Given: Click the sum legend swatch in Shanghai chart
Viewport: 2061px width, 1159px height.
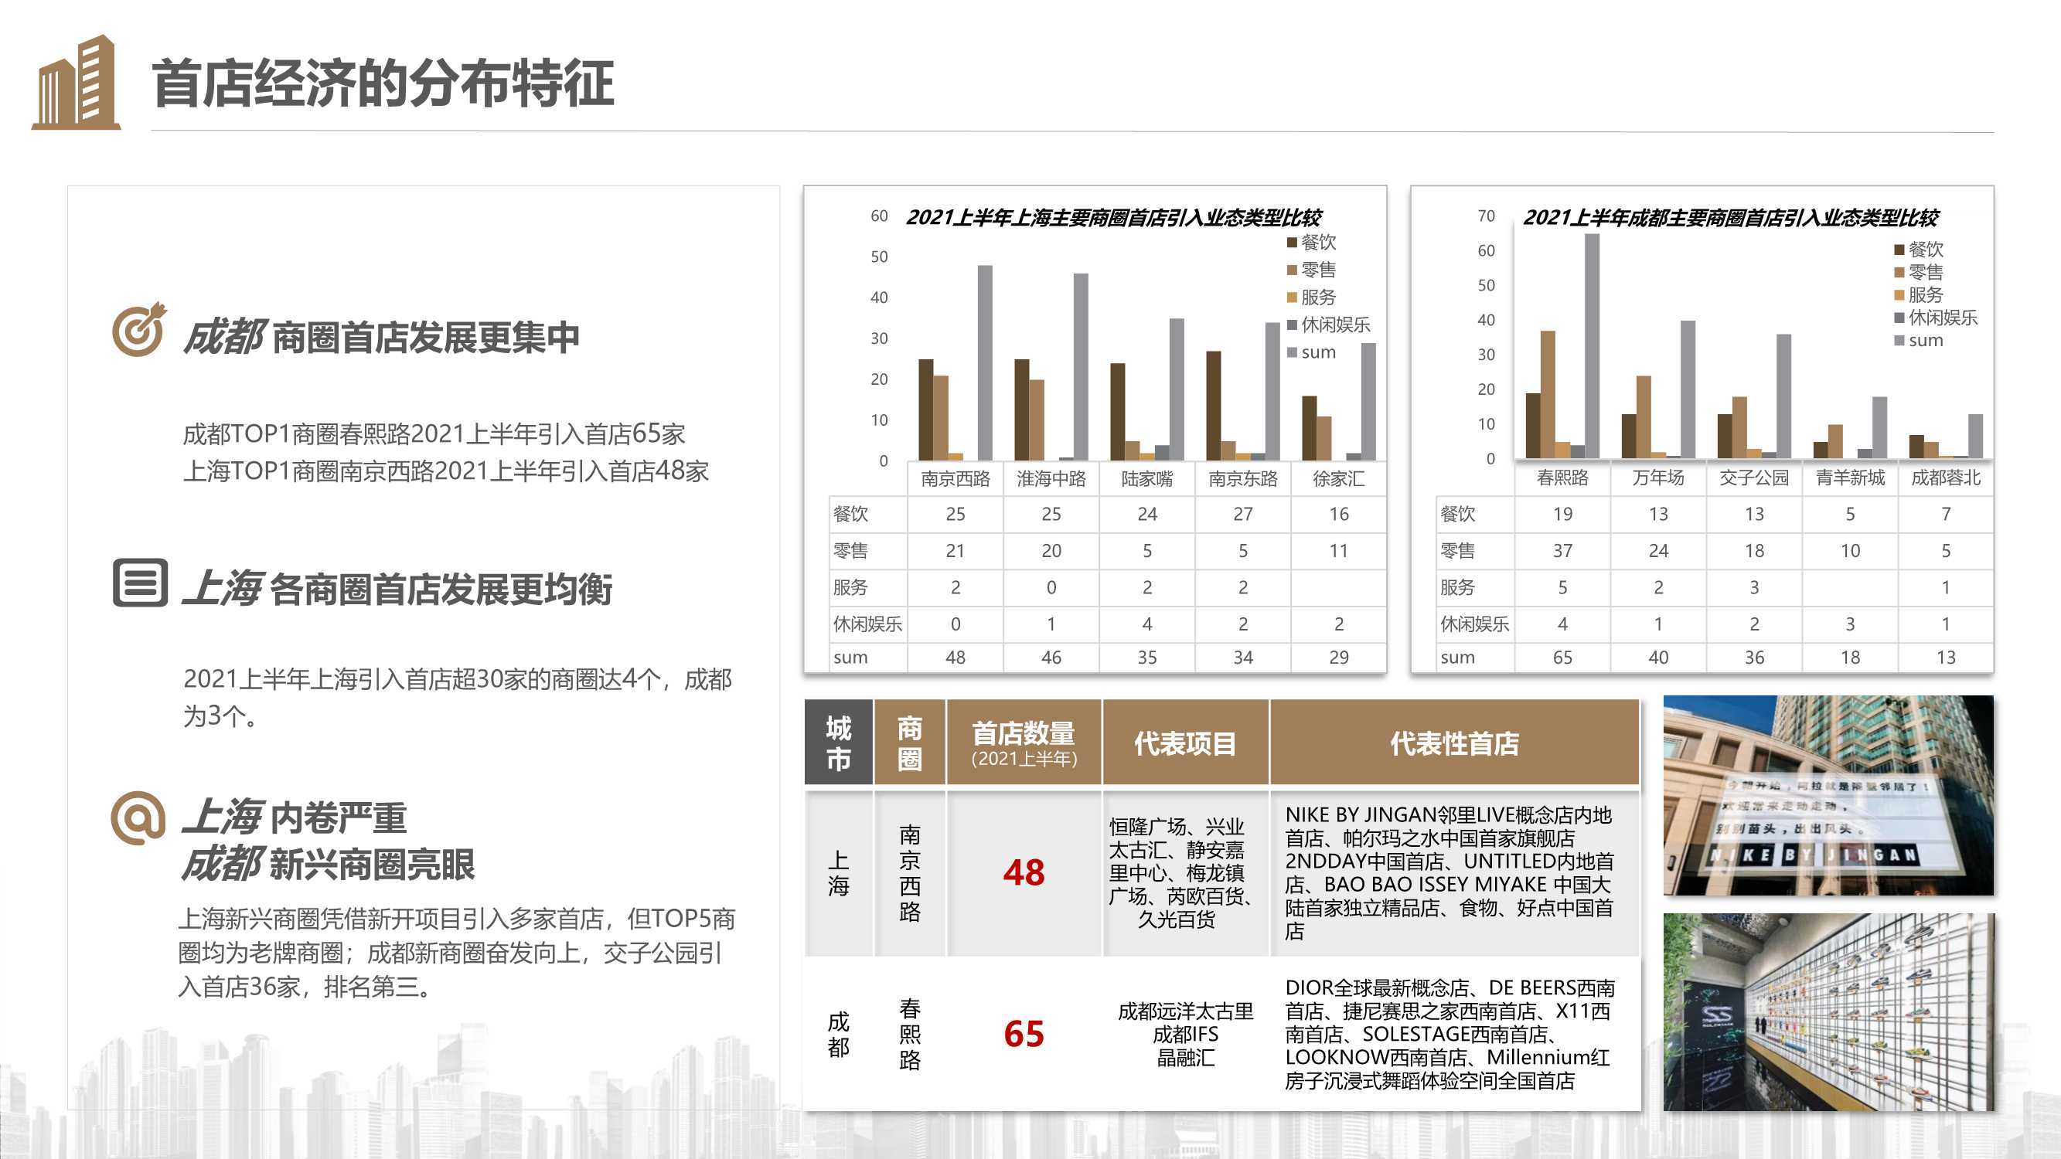Looking at the screenshot, I should (x=1291, y=353).
